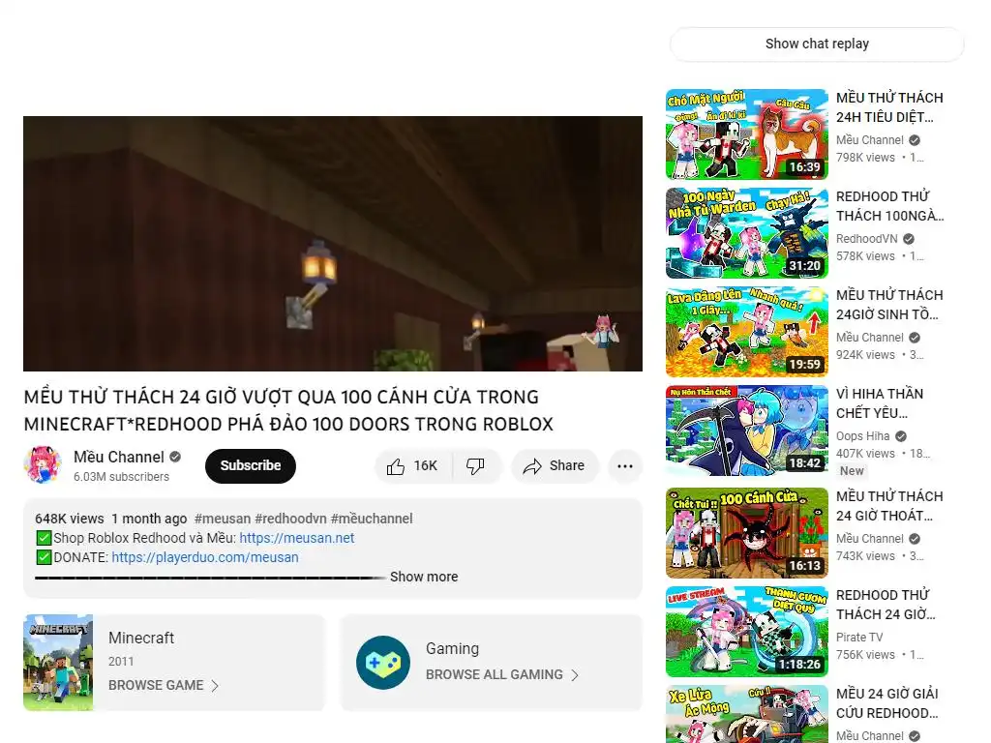Click the chevron beside BROWSE GAME
The height and width of the screenshot is (743, 991).
coord(215,686)
